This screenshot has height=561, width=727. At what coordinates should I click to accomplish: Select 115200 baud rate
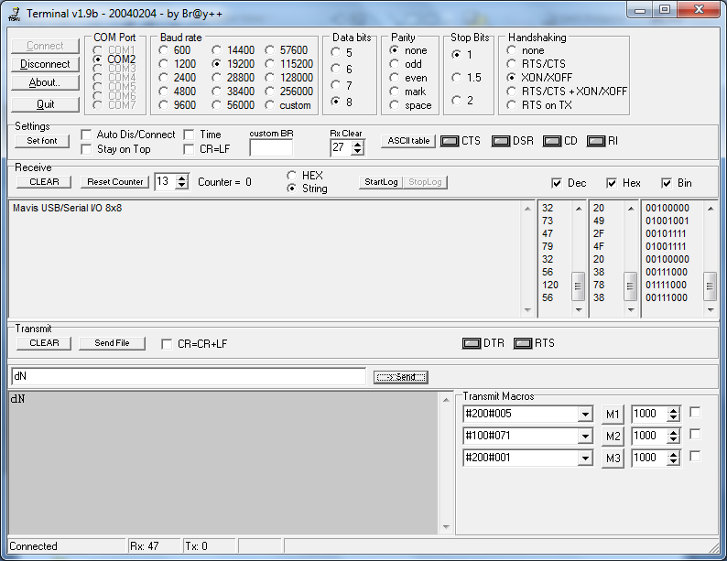pyautogui.click(x=270, y=64)
